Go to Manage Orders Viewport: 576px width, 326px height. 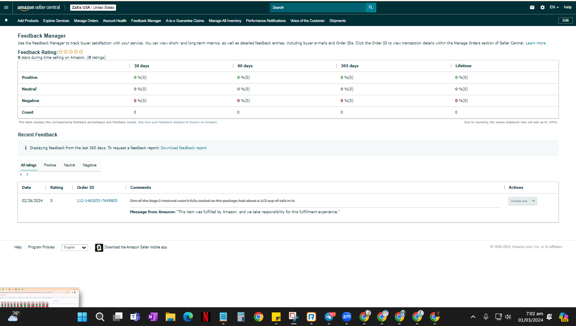[86, 21]
